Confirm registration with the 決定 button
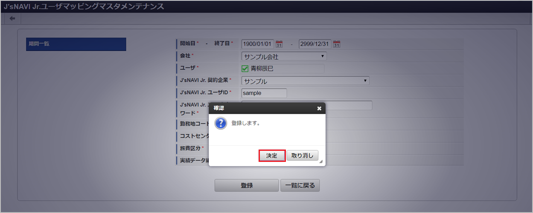Screen dimensions: 533x213 point(272,155)
